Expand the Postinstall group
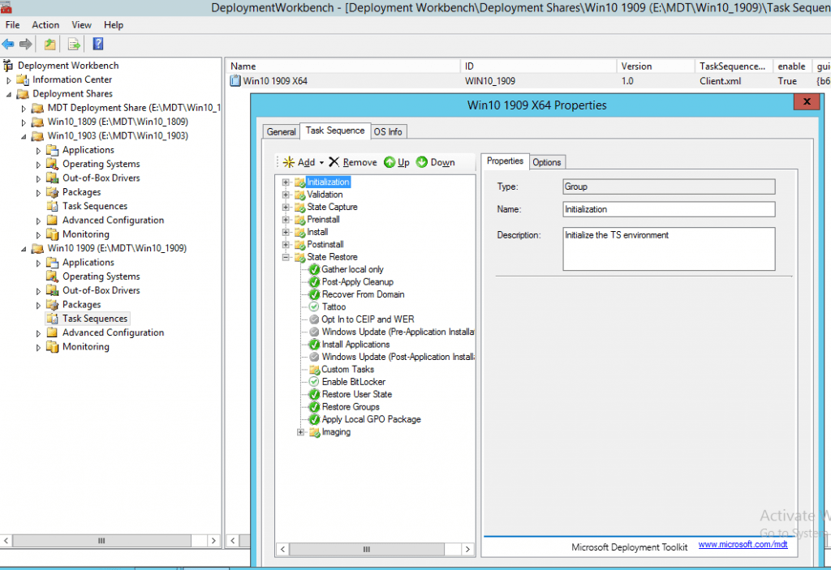Screen dimensions: 831x570 click(286, 245)
